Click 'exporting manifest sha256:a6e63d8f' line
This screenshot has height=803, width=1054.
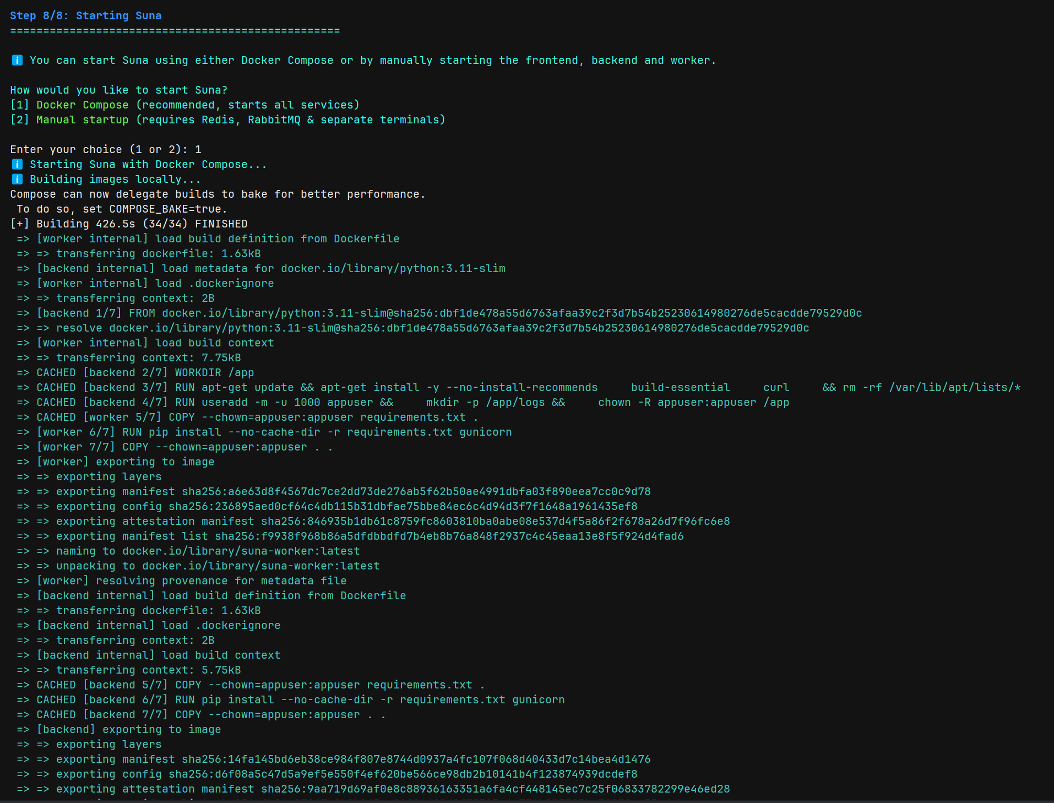[334, 491]
